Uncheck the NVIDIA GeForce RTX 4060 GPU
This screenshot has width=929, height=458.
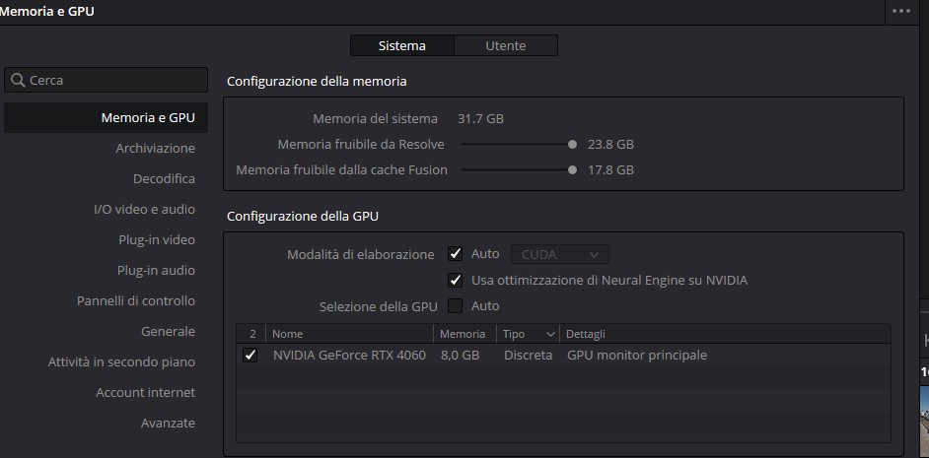pyautogui.click(x=250, y=356)
